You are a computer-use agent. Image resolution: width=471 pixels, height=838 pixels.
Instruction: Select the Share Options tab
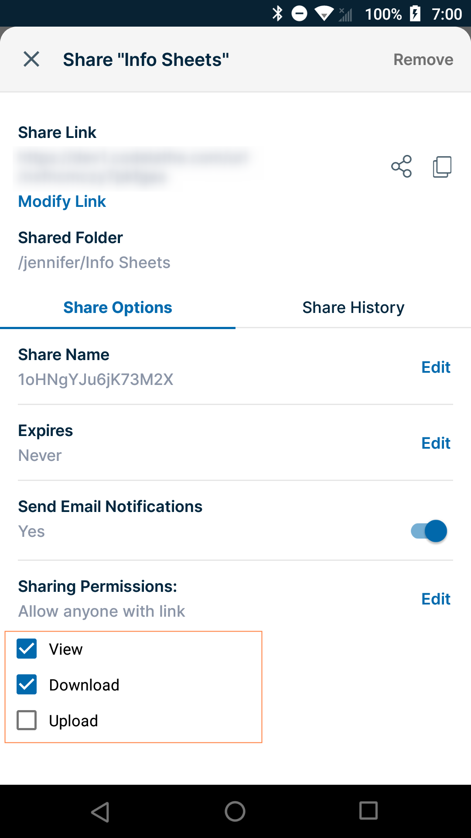(118, 308)
